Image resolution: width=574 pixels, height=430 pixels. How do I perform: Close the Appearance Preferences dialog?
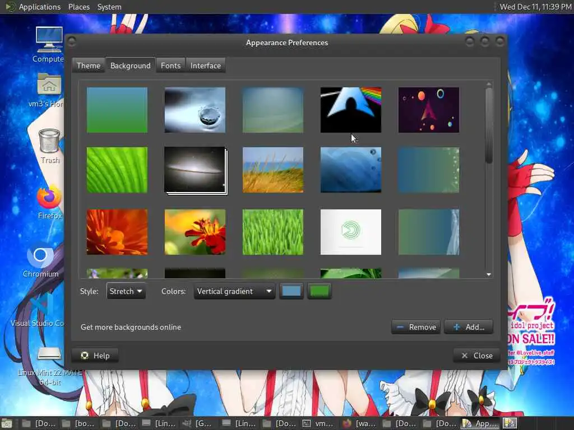[476, 356]
